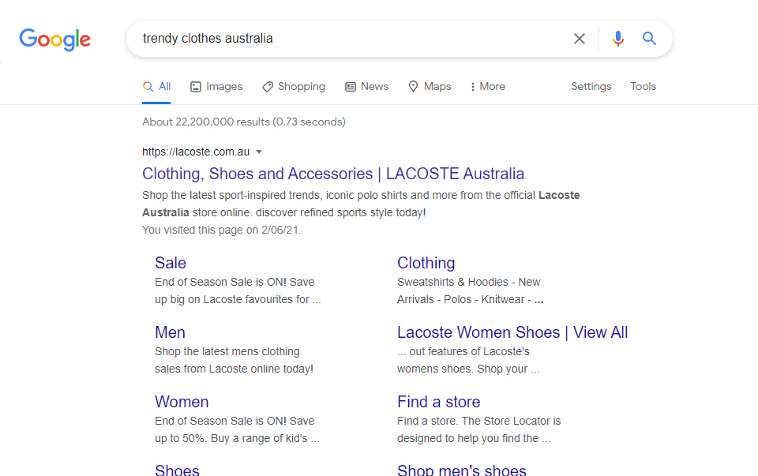Clear the search box with X icon
The height and width of the screenshot is (476, 758).
(579, 39)
